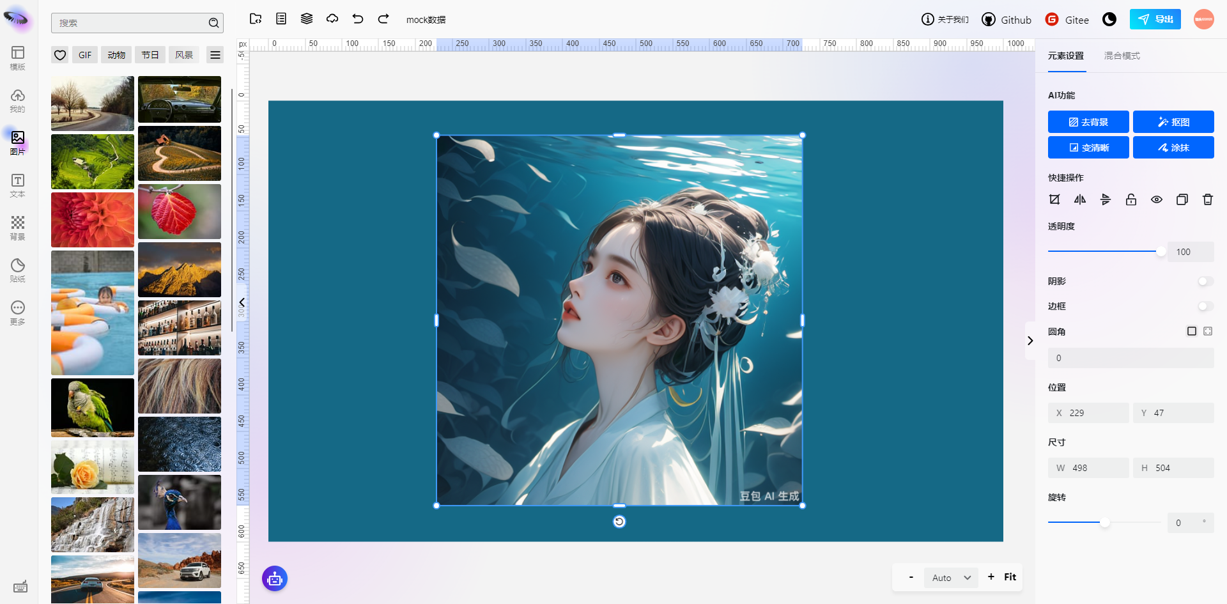The height and width of the screenshot is (604, 1227).
Task: Open the Gitee link
Action: click(x=1067, y=20)
